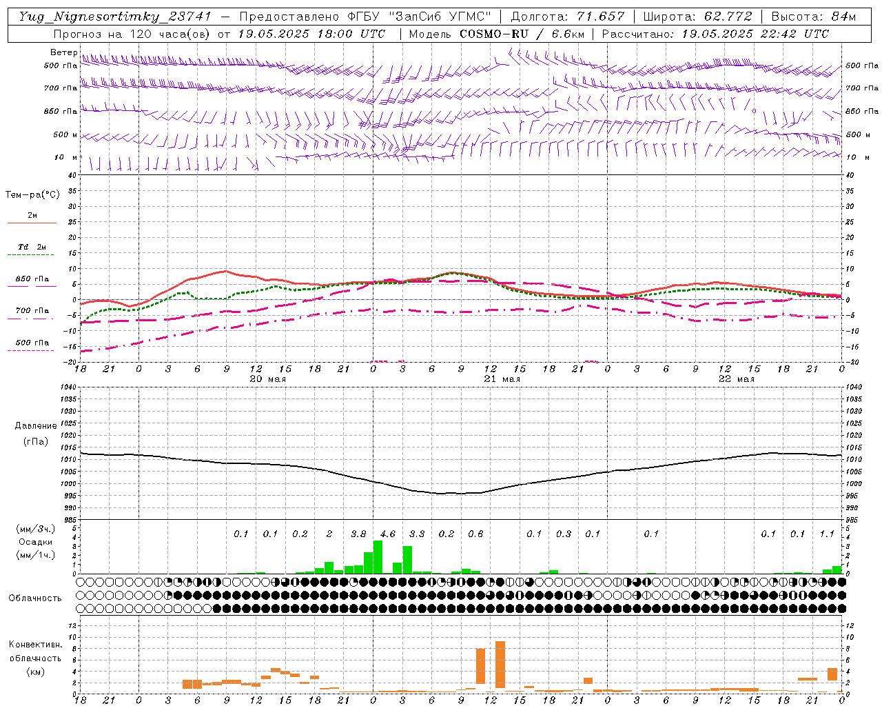The height and width of the screenshot is (706, 882).
Task: Click the 21 мая date label
Action: tap(502, 379)
